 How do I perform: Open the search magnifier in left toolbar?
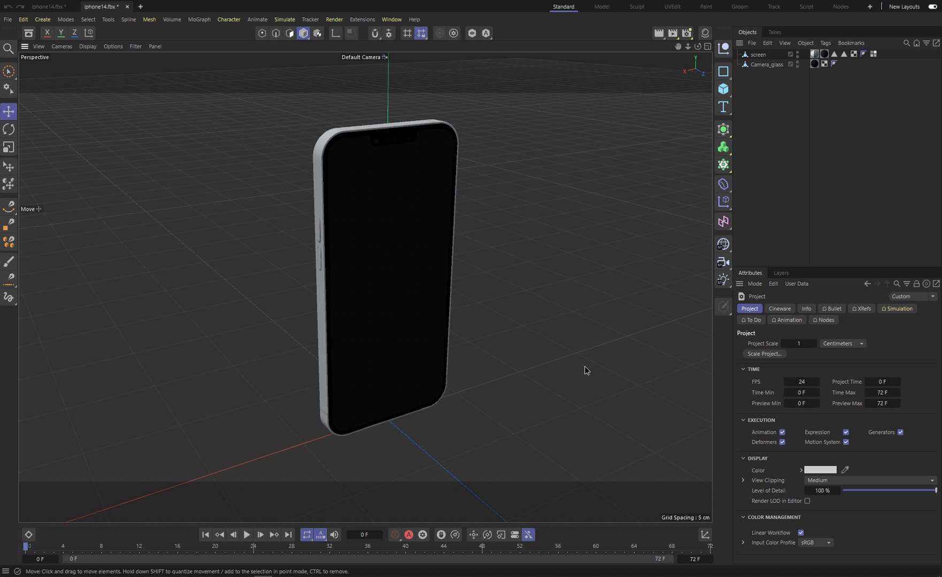click(9, 49)
